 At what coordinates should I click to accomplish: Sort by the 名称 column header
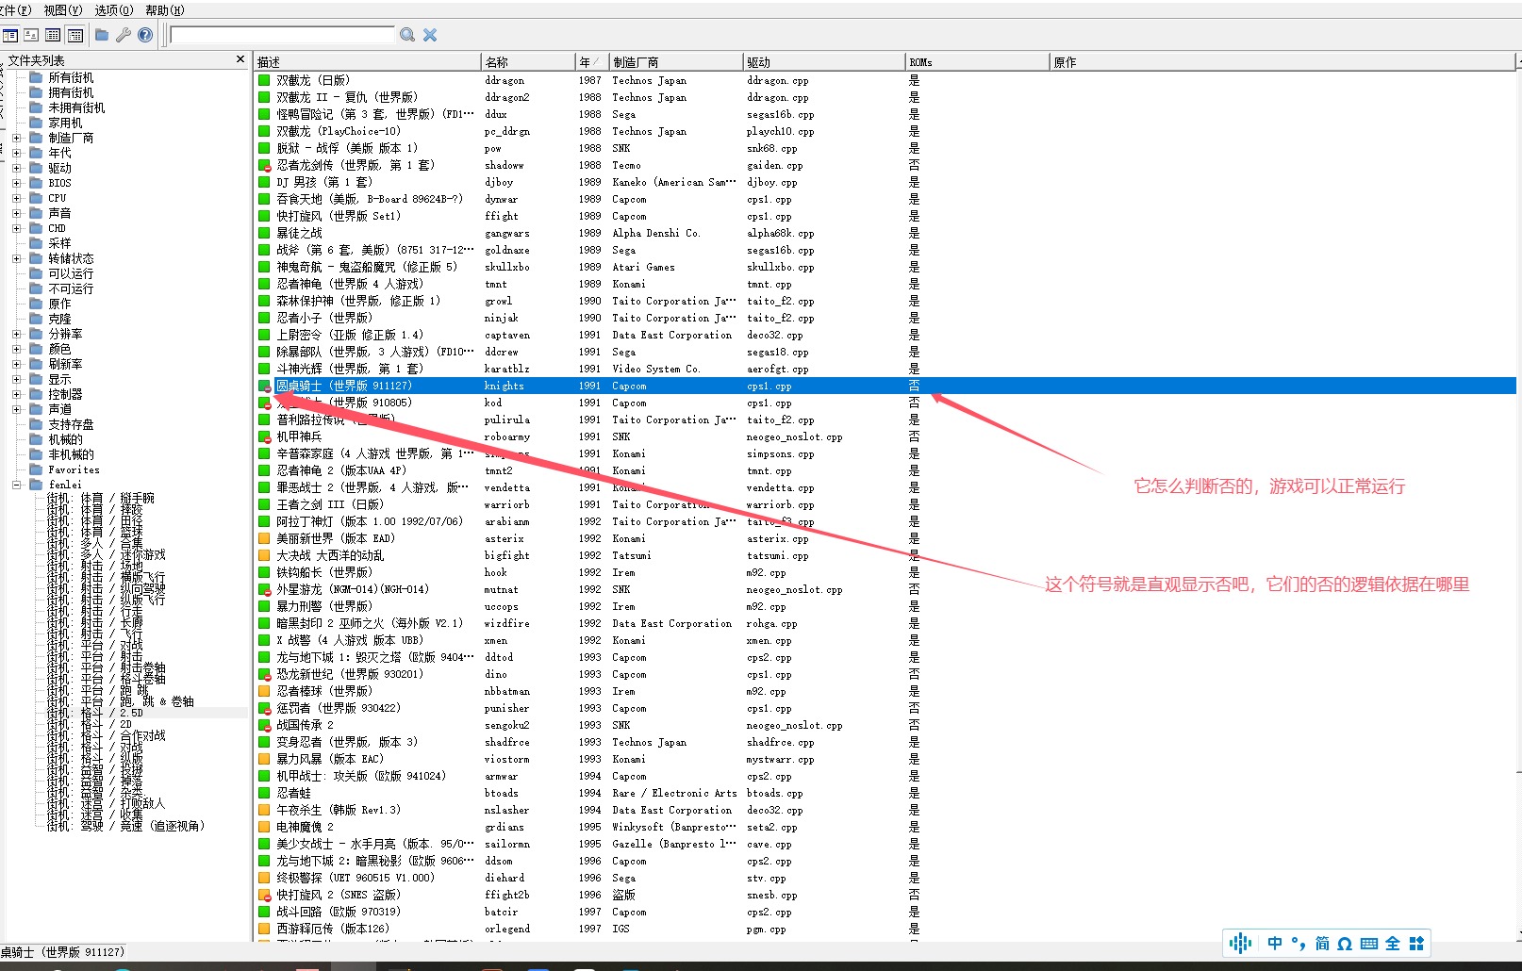point(528,62)
